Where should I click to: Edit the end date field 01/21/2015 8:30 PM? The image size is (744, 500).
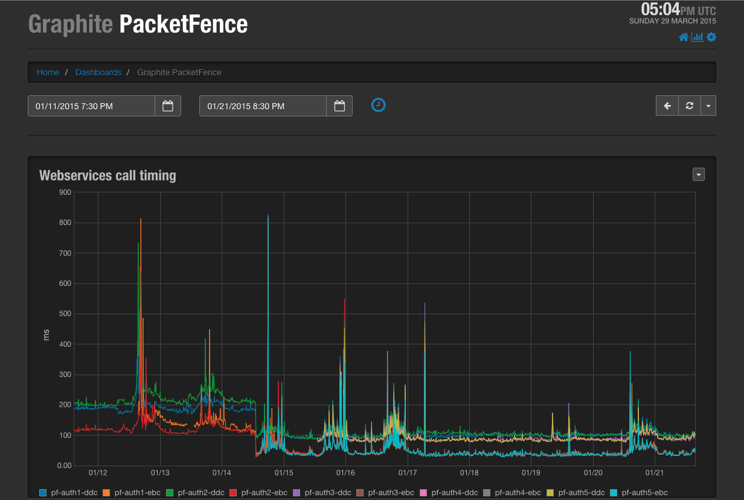(x=263, y=106)
